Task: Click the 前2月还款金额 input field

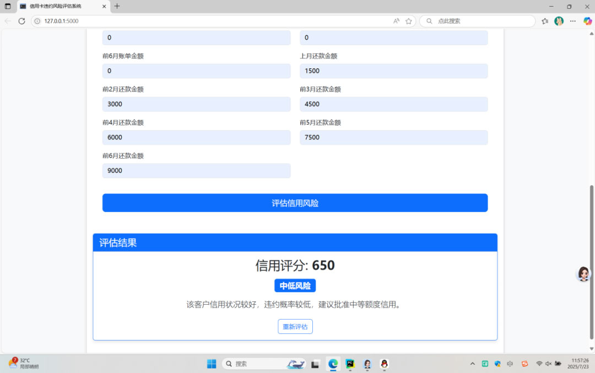Action: click(196, 104)
